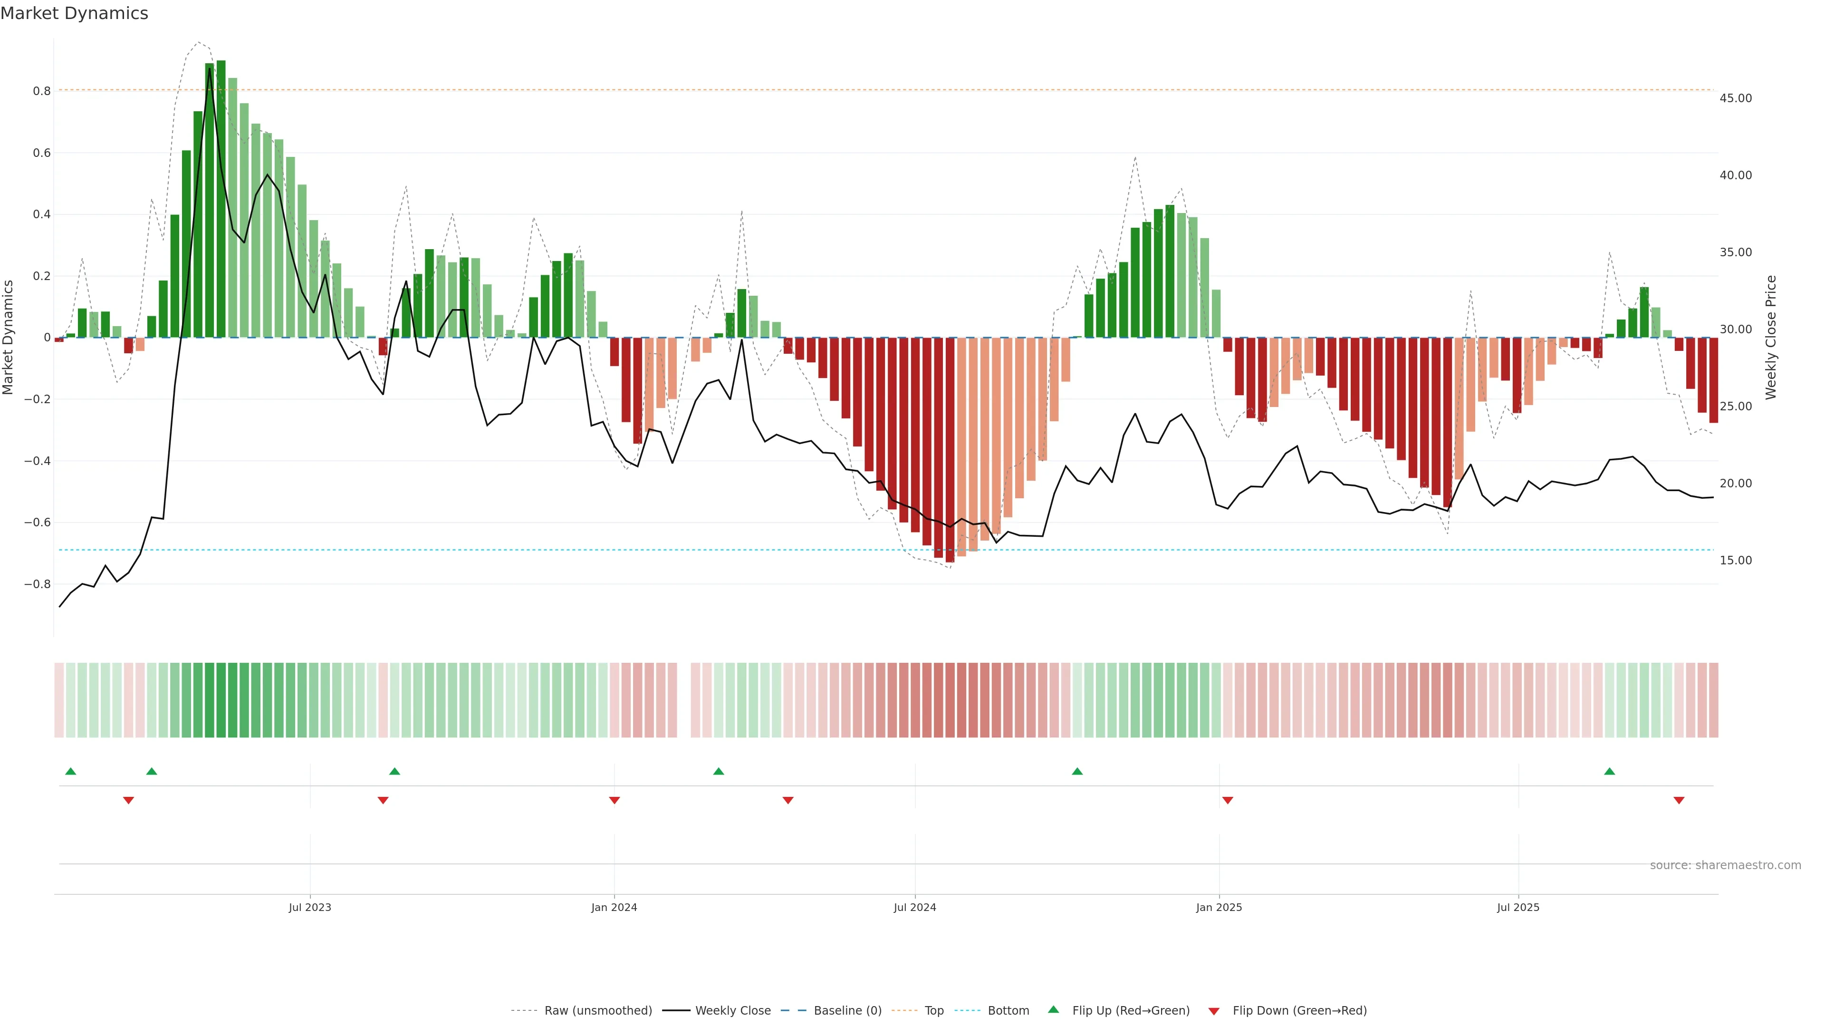Click the green flip-up marker before Jan 2025
Image resolution: width=1825 pixels, height=1027 pixels.
point(1077,771)
